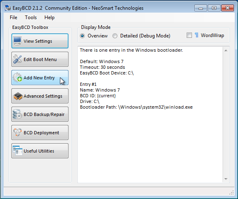This screenshot has width=238, height=199.
Task: Open View Settings text label
Action: click(38, 41)
